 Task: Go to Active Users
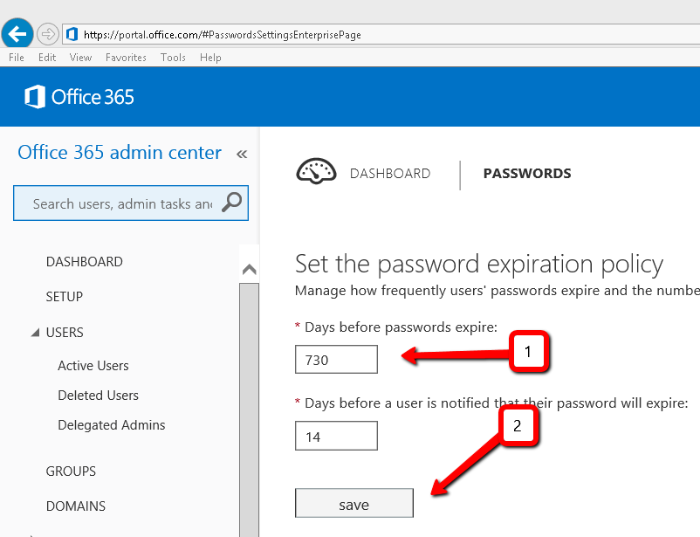(93, 365)
